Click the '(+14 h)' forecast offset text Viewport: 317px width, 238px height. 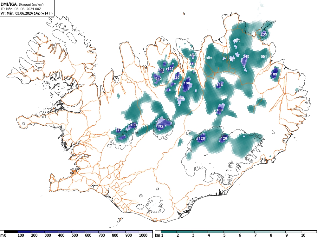click(47, 13)
